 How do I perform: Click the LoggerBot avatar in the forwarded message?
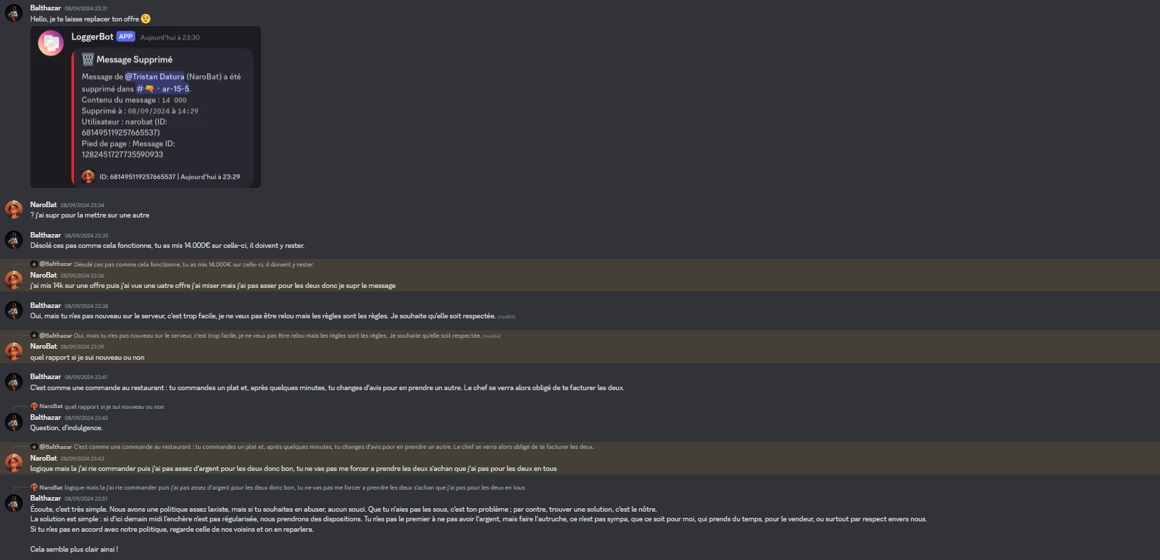point(50,43)
